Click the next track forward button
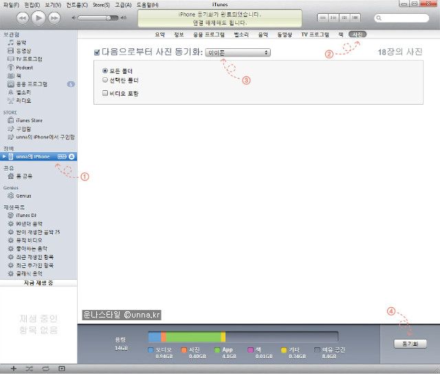440x374 pixels. (x=54, y=19)
